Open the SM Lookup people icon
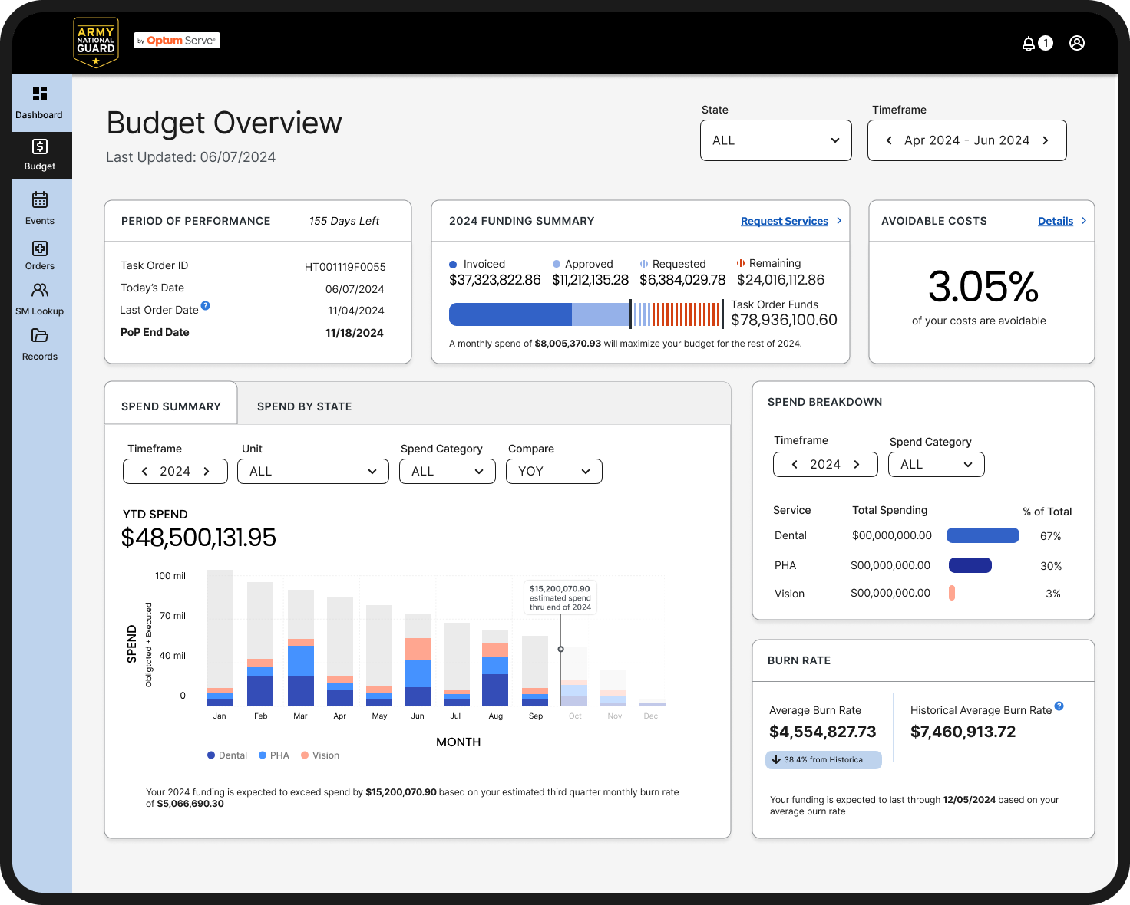The height and width of the screenshot is (905, 1130). [x=40, y=290]
